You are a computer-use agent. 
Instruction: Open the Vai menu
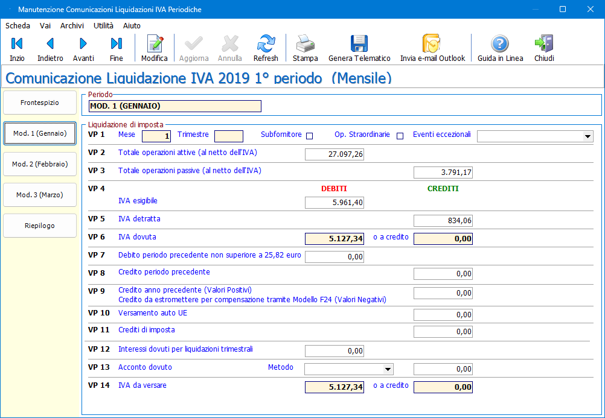click(45, 25)
